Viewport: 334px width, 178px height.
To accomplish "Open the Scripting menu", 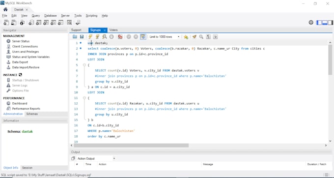I will 91,16.
